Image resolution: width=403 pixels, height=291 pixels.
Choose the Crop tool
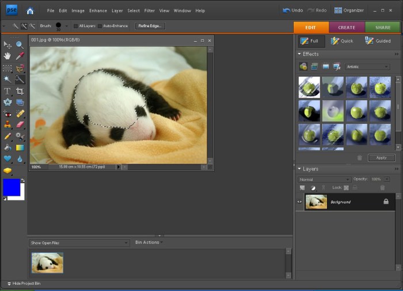click(20, 91)
